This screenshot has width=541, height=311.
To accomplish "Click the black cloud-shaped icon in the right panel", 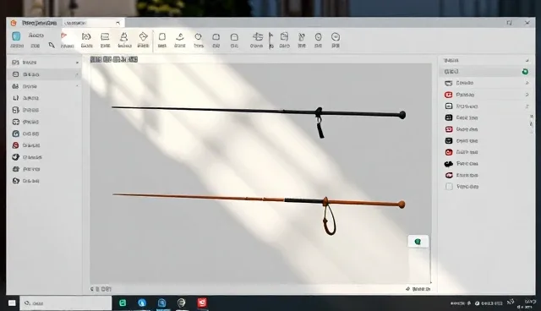I will click(449, 164).
